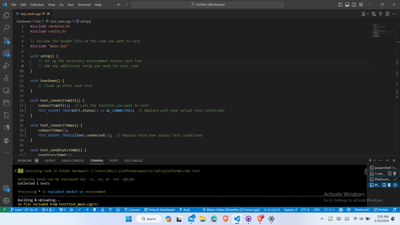
Task: Click main* git branch in status bar
Action: click(17, 210)
